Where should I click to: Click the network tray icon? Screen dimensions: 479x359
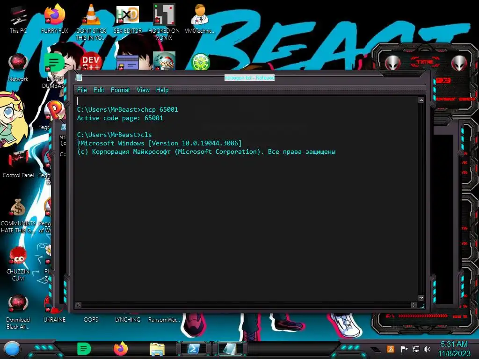(x=416, y=349)
